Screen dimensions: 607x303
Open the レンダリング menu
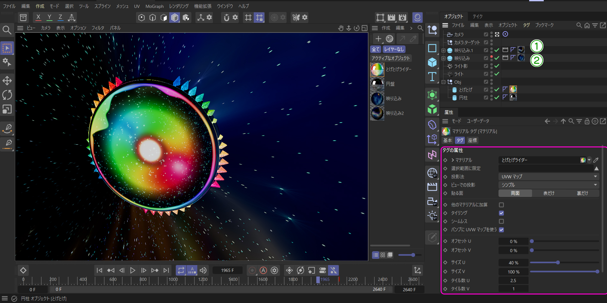179,6
